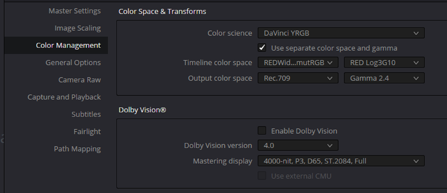This screenshot has height=193, width=447.
Task: Open General Options page
Action: (x=73, y=62)
